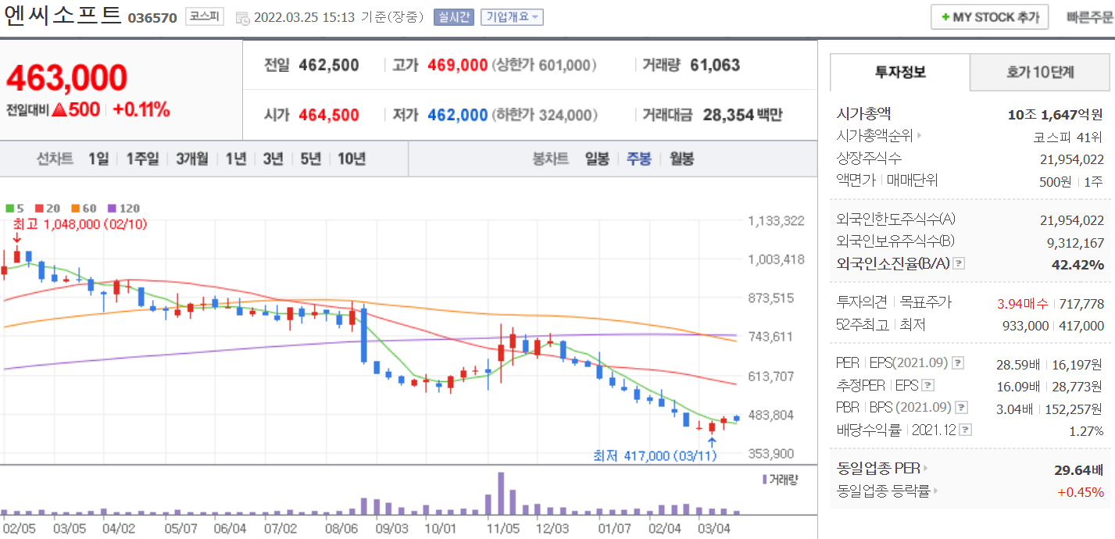
Task: Select the 5년 line chart period
Action: [310, 159]
